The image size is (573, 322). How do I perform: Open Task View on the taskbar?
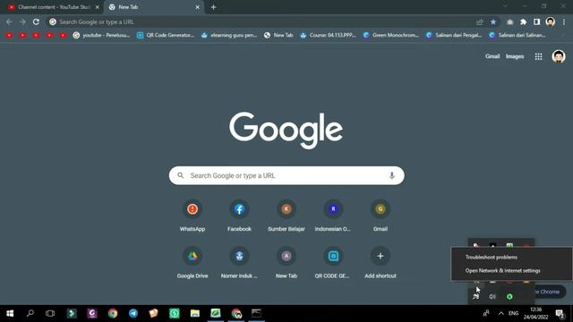[x=50, y=313]
